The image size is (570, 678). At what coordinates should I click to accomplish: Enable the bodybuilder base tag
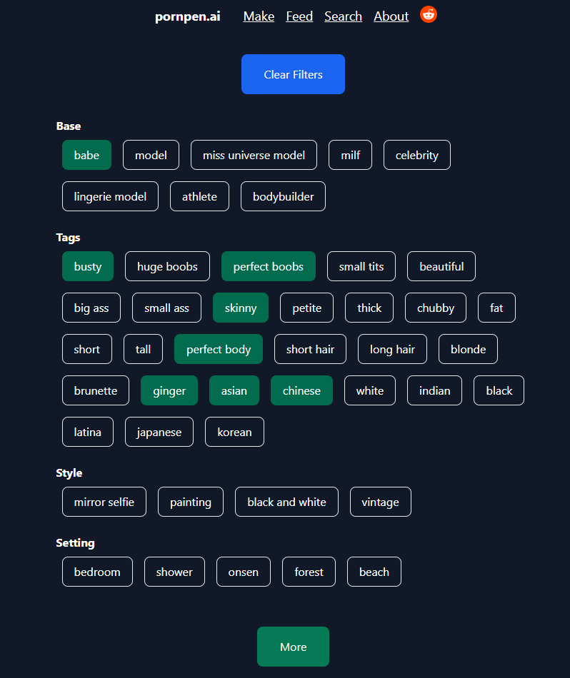pos(283,196)
